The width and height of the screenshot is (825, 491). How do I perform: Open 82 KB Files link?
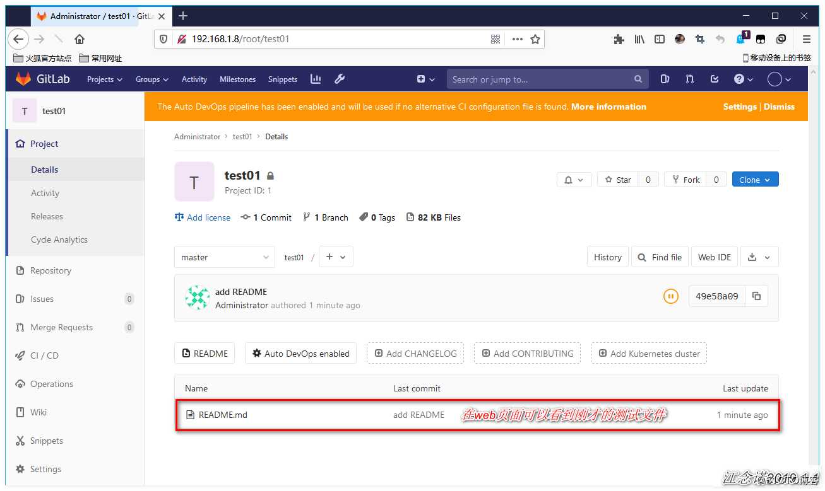(x=434, y=217)
